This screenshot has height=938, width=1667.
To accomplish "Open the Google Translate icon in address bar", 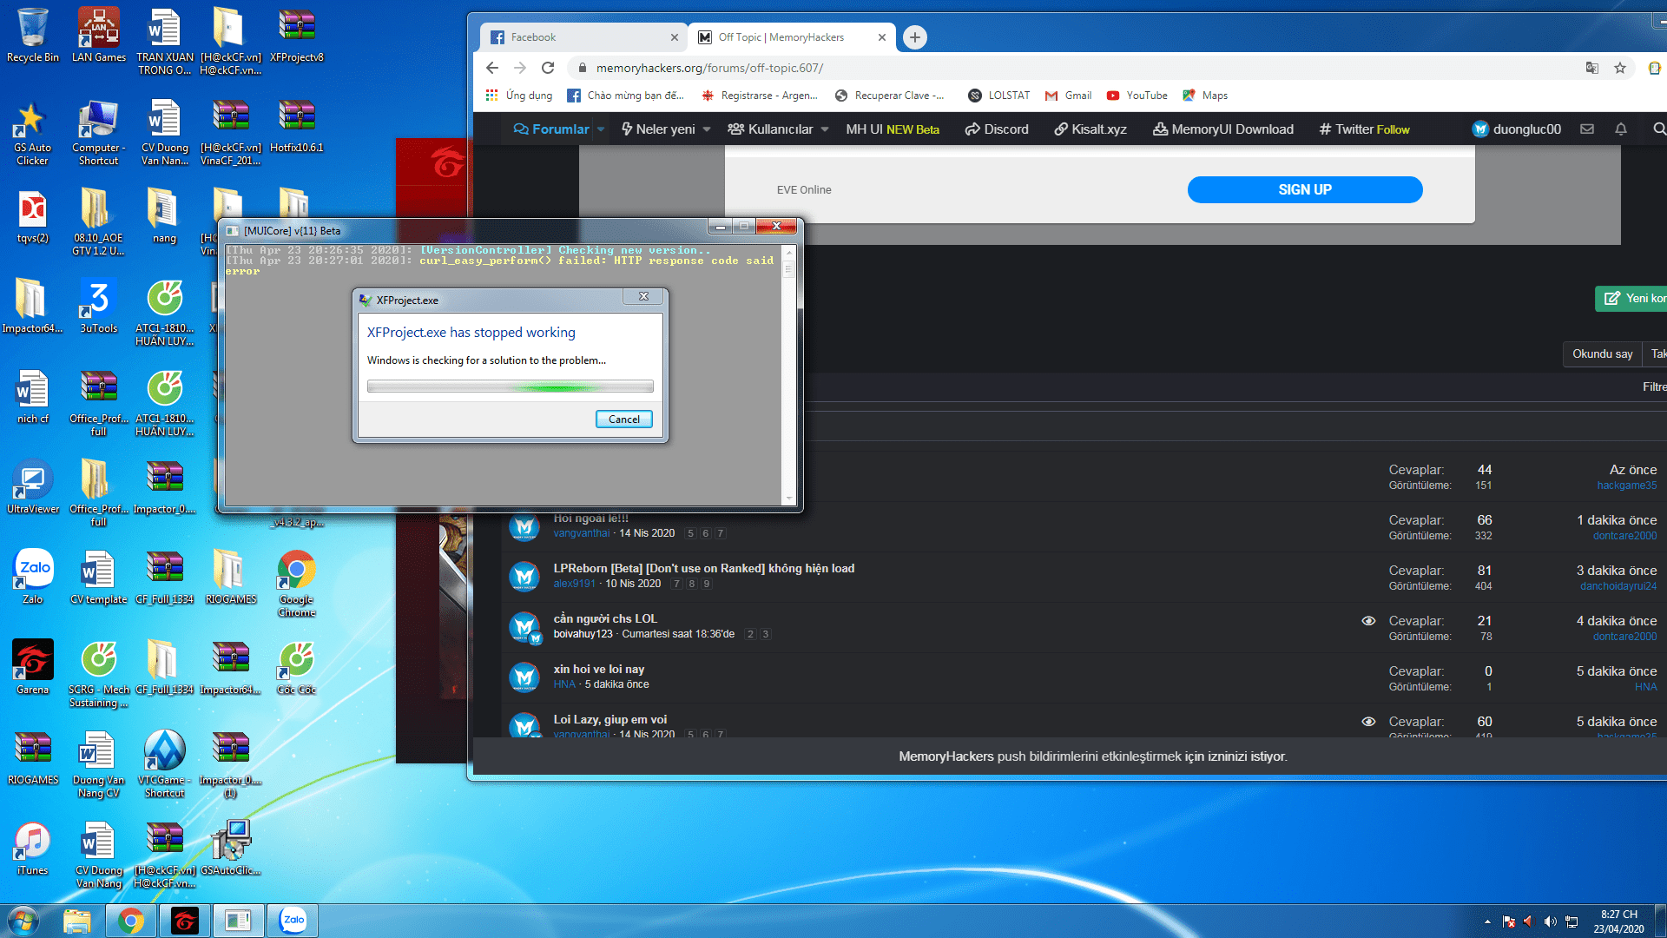I will pyautogui.click(x=1592, y=68).
